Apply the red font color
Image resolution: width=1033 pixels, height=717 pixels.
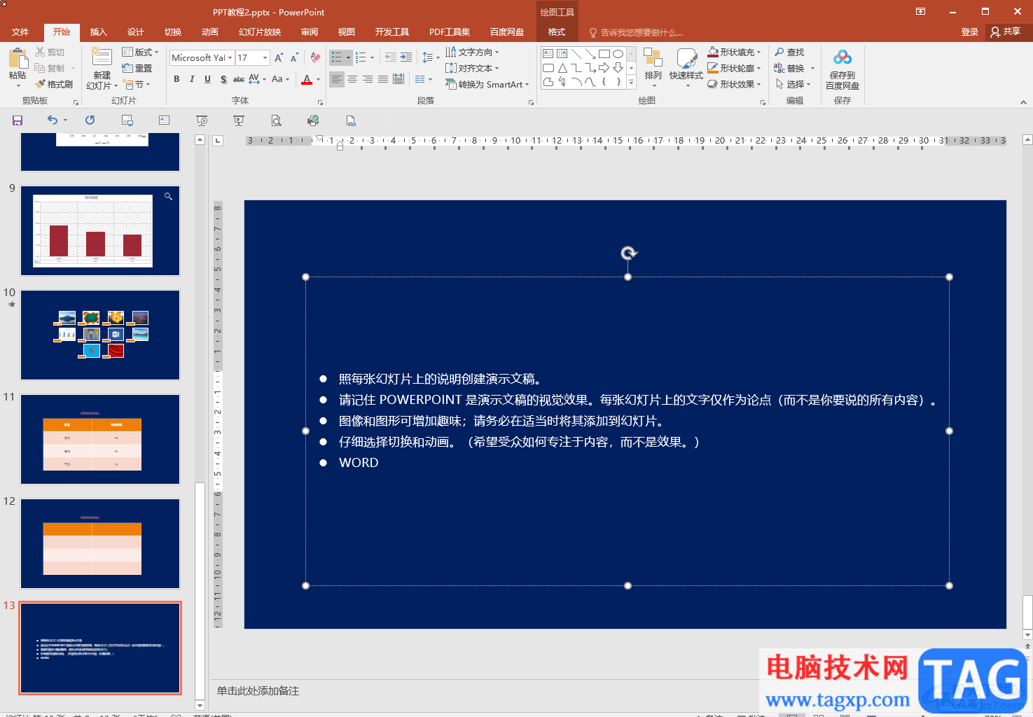pos(307,79)
